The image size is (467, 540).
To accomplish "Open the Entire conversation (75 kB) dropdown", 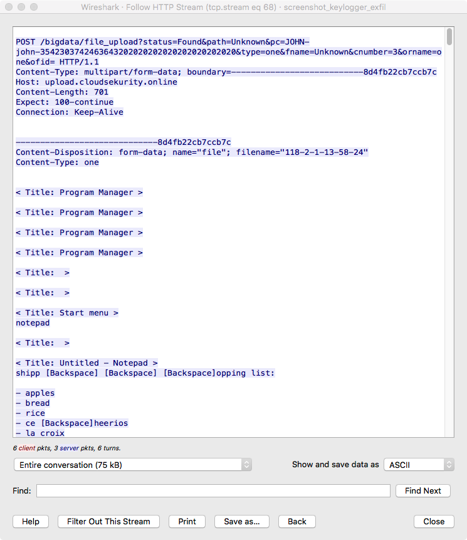I will point(132,465).
